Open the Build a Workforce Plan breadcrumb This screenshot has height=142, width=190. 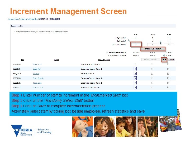29,19
